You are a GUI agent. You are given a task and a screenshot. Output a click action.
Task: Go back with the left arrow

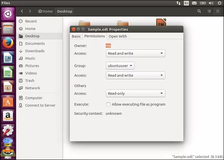(x=22, y=11)
